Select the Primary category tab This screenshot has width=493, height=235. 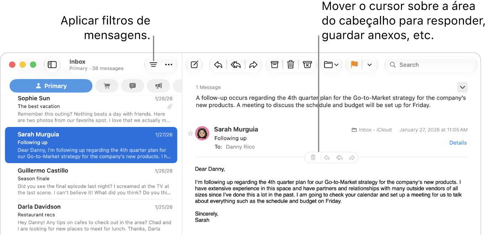[x=51, y=86]
